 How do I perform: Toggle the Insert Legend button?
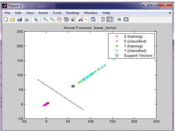pyautogui.click(x=110, y=19)
